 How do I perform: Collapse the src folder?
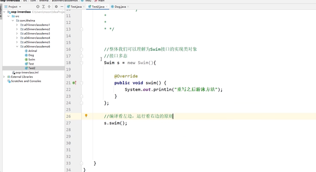(x=8, y=16)
